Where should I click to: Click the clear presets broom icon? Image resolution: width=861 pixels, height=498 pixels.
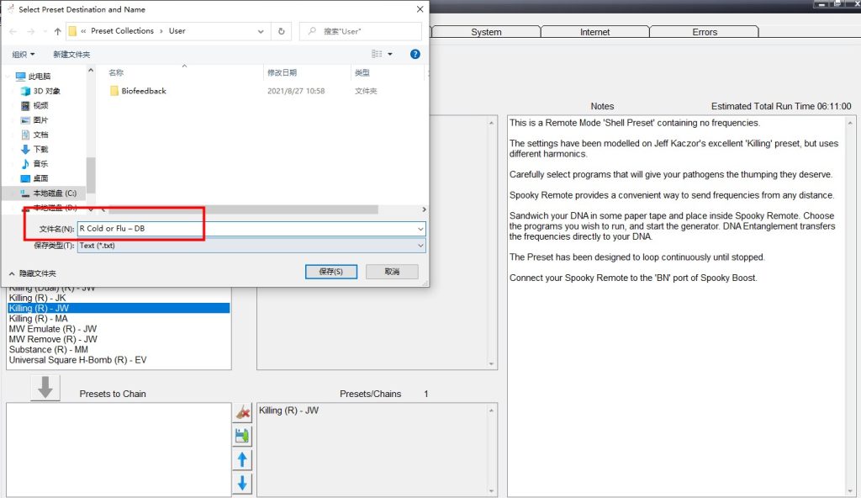point(242,412)
